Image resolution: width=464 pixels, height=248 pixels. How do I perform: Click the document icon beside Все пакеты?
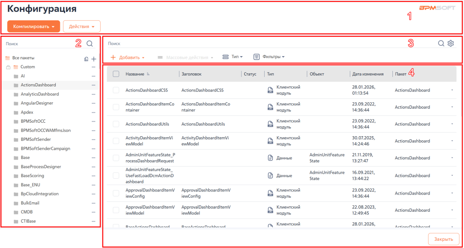point(86,59)
